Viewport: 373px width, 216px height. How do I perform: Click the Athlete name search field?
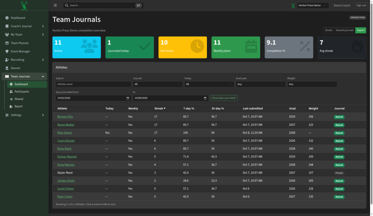point(94,84)
